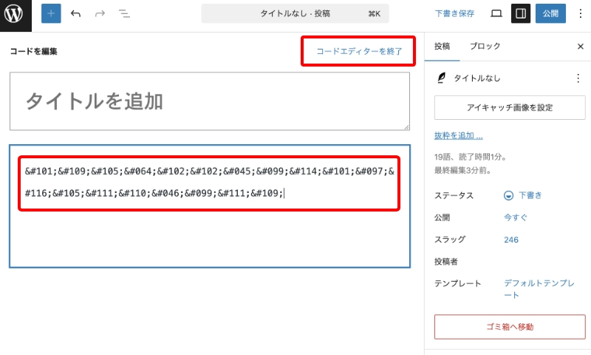Viewport: 591px width, 355px height.
Task: Open the top-right options ellipsis menu
Action: pos(580,14)
